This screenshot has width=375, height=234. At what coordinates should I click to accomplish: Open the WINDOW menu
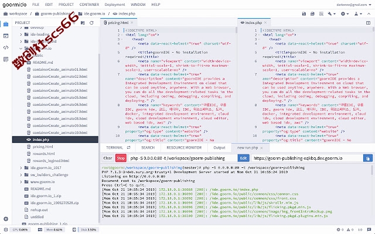[138, 5]
